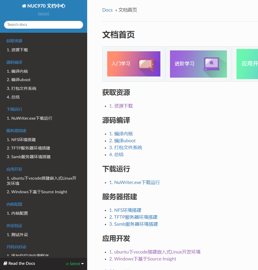The height and width of the screenshot is (270, 258).
Task: Open content link 4. 总结
Action: pos(117,154)
